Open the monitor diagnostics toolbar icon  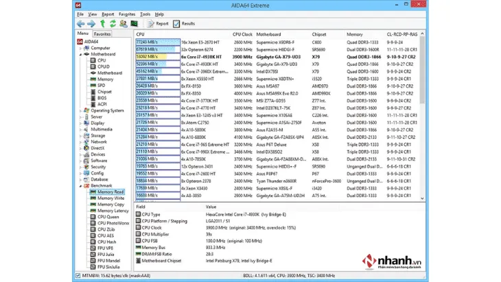coord(135,23)
